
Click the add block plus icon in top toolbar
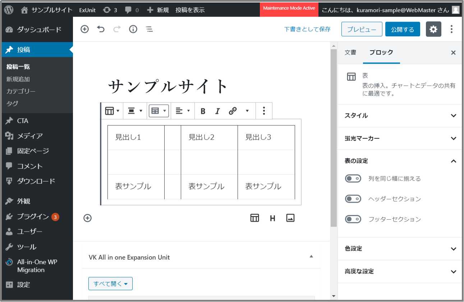[x=84, y=29]
